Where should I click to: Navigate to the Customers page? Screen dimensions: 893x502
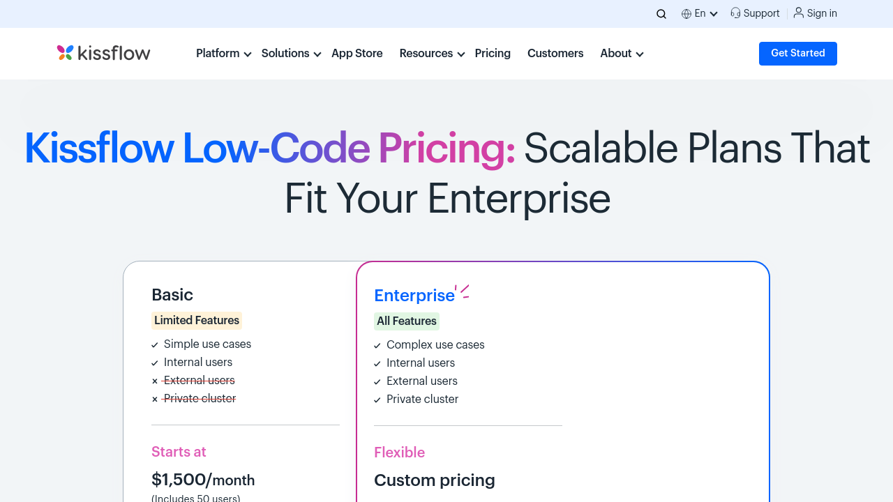click(x=555, y=54)
